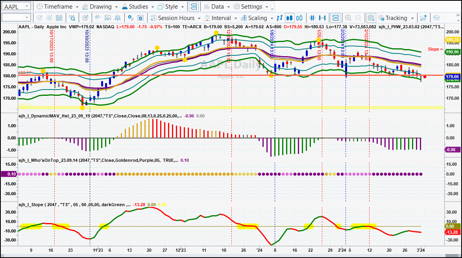Image resolution: width=462 pixels, height=258 pixels.
Task: Click the gear with hash symbol icon
Action: tap(131, 18)
